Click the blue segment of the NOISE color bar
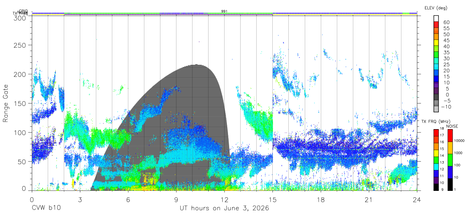469x216 pixels. click(x=450, y=172)
